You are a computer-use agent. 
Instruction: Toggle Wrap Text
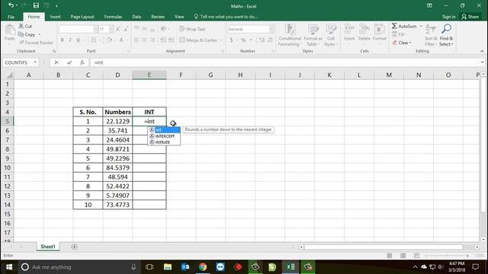(x=192, y=29)
